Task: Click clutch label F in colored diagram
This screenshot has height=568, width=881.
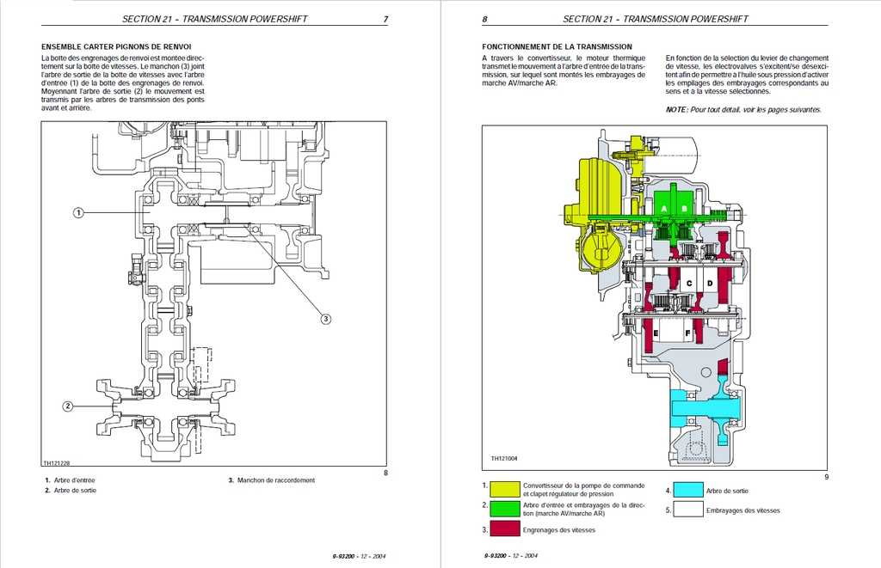Action: coord(687,333)
